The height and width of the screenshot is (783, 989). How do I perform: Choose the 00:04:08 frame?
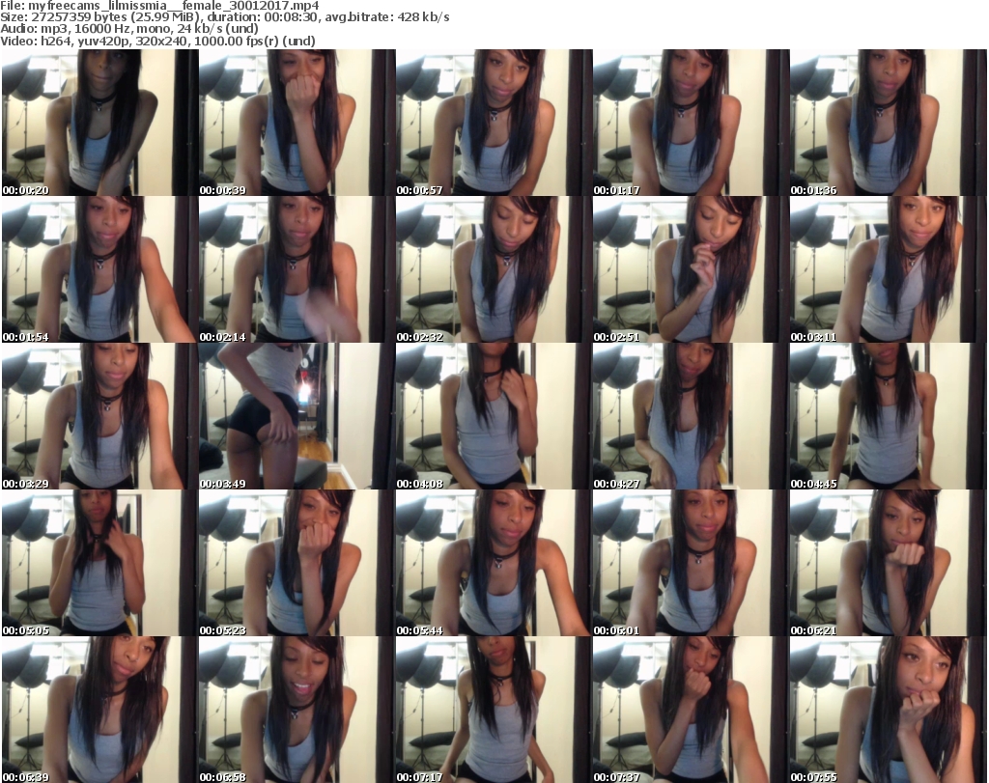pyautogui.click(x=494, y=417)
